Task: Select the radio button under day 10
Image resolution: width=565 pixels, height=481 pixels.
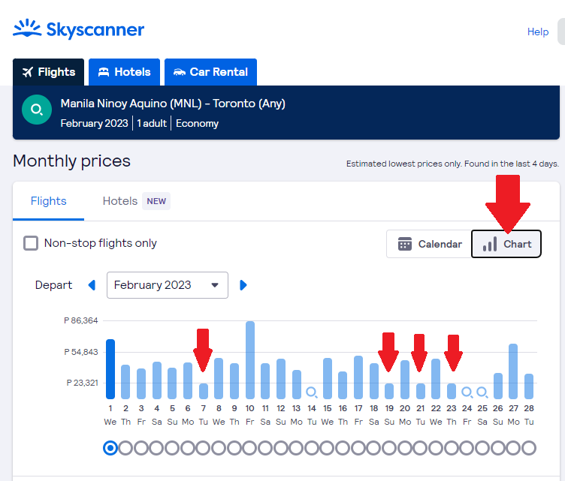Action: (249, 448)
